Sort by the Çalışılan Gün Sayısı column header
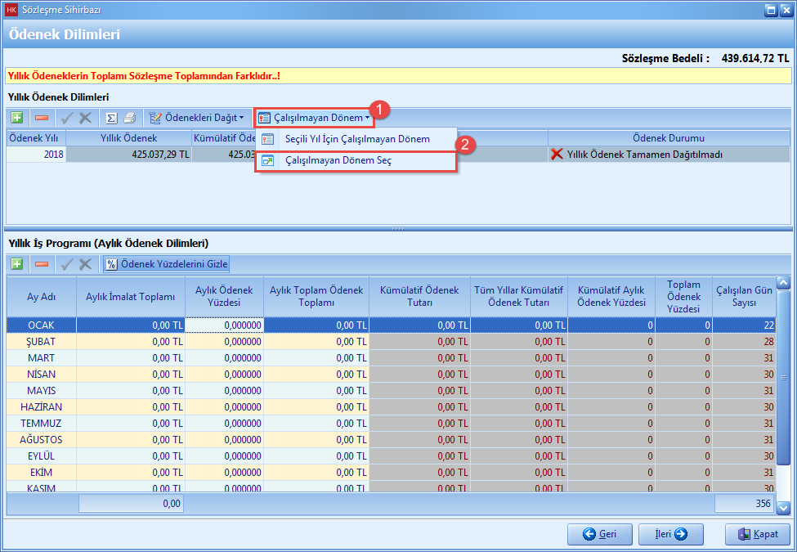Image resolution: width=797 pixels, height=552 pixels. (x=743, y=296)
